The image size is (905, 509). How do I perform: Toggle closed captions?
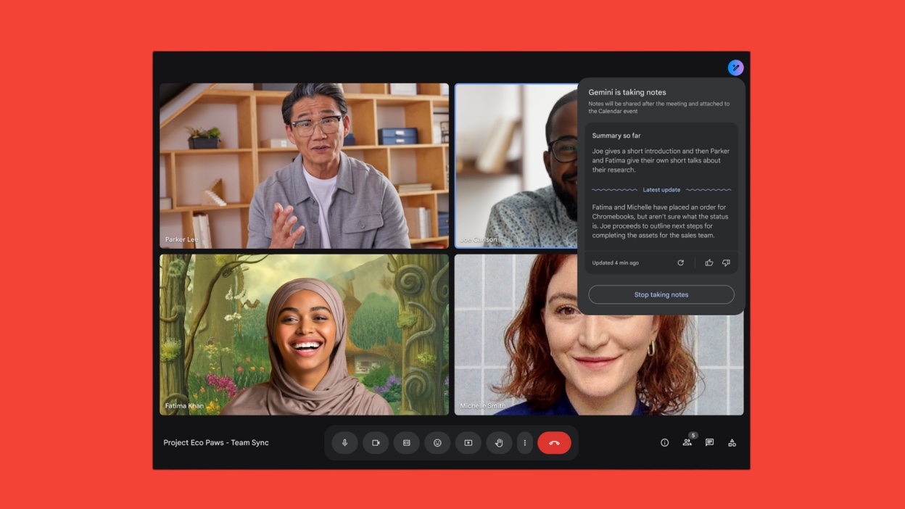tap(406, 443)
